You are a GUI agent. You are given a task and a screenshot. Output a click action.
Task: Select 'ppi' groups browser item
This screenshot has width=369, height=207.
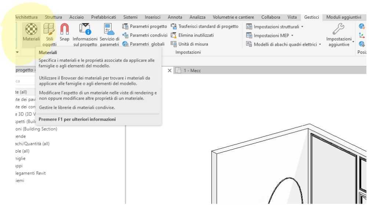click(x=19, y=166)
